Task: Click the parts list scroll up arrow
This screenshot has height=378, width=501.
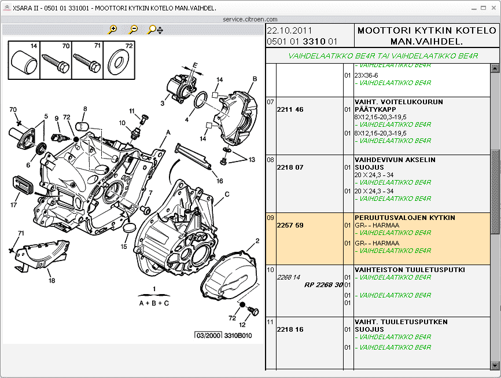Action: point(495,69)
